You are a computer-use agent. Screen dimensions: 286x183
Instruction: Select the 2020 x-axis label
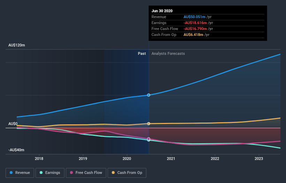click(127, 159)
